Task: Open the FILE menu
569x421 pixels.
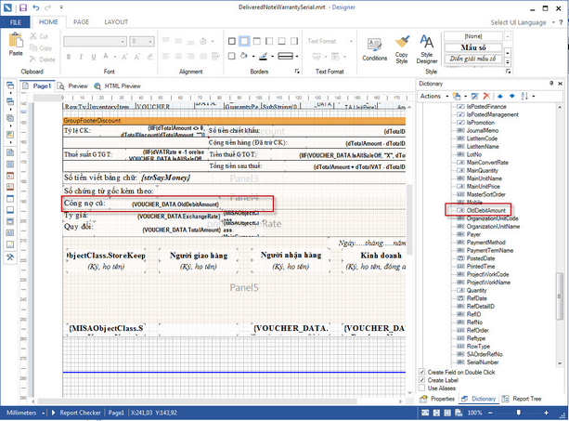Action: 15,22
